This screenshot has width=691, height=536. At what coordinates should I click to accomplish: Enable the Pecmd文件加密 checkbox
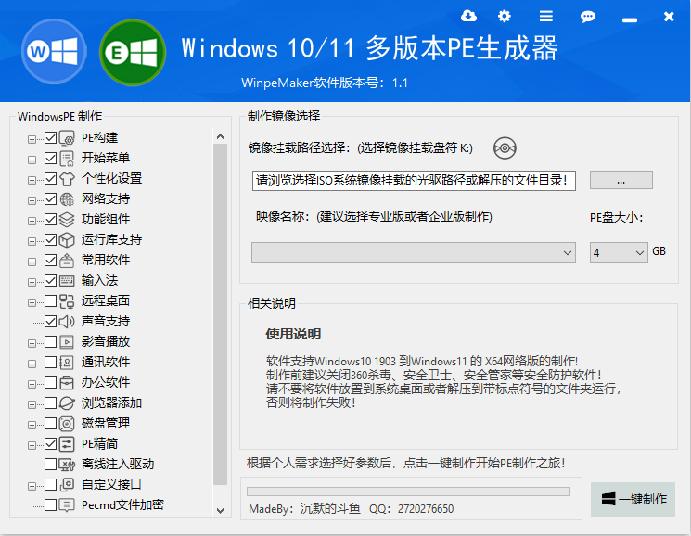[x=51, y=504]
